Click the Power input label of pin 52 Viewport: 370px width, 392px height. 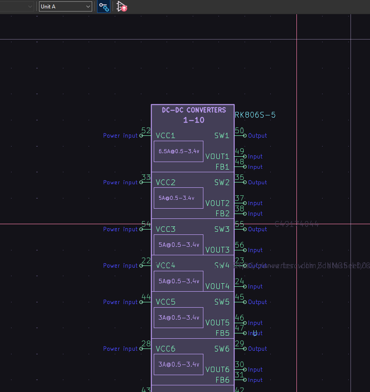(x=121, y=136)
